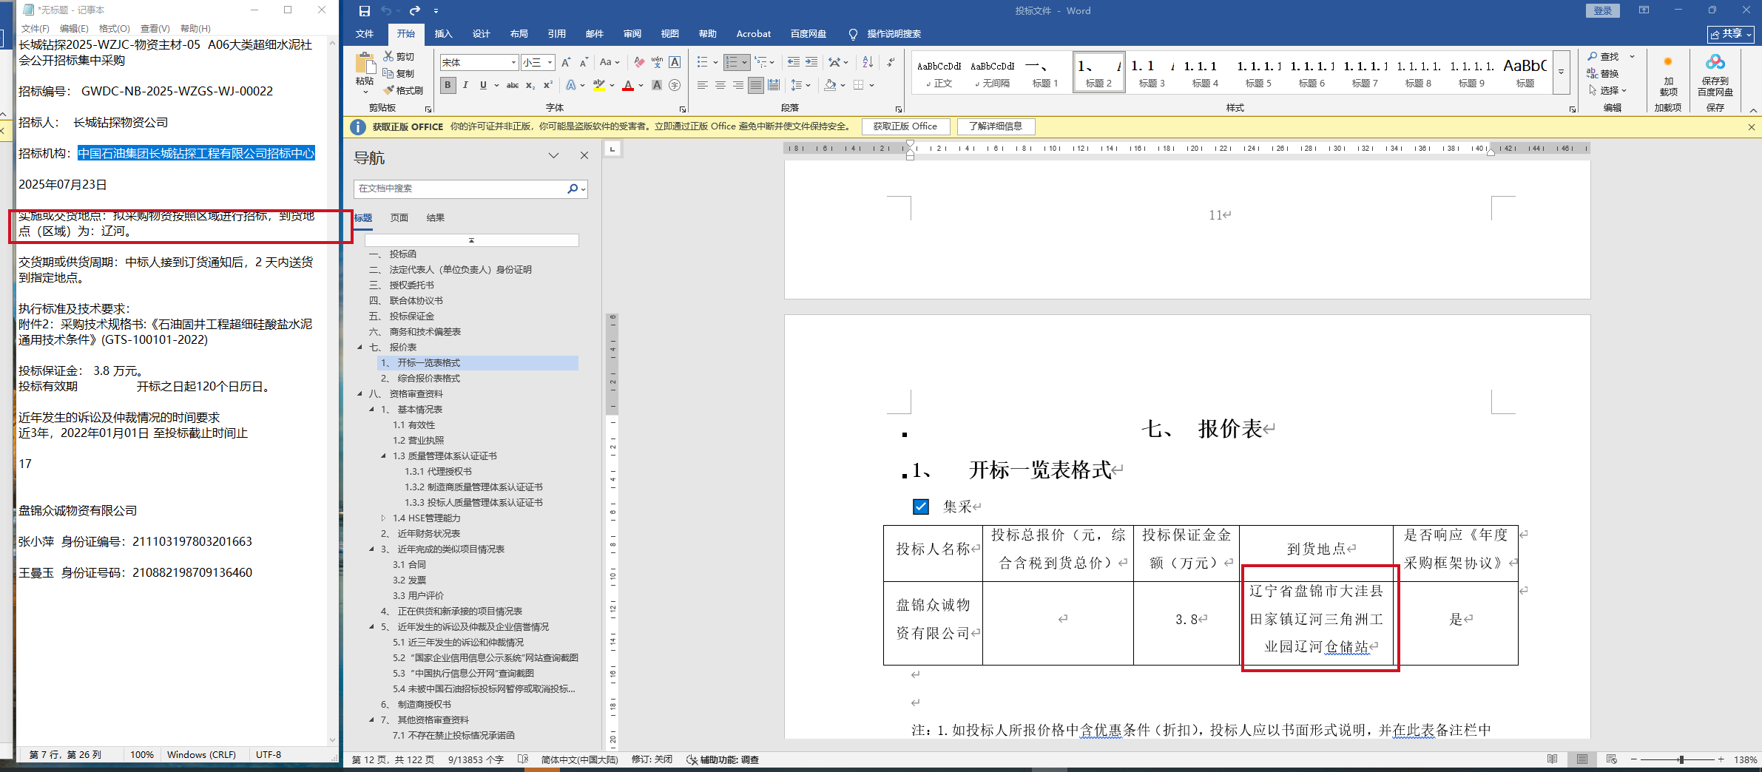Toggle the 集采 checkbox in document
Screen dimensions: 1762x772
pyautogui.click(x=920, y=507)
